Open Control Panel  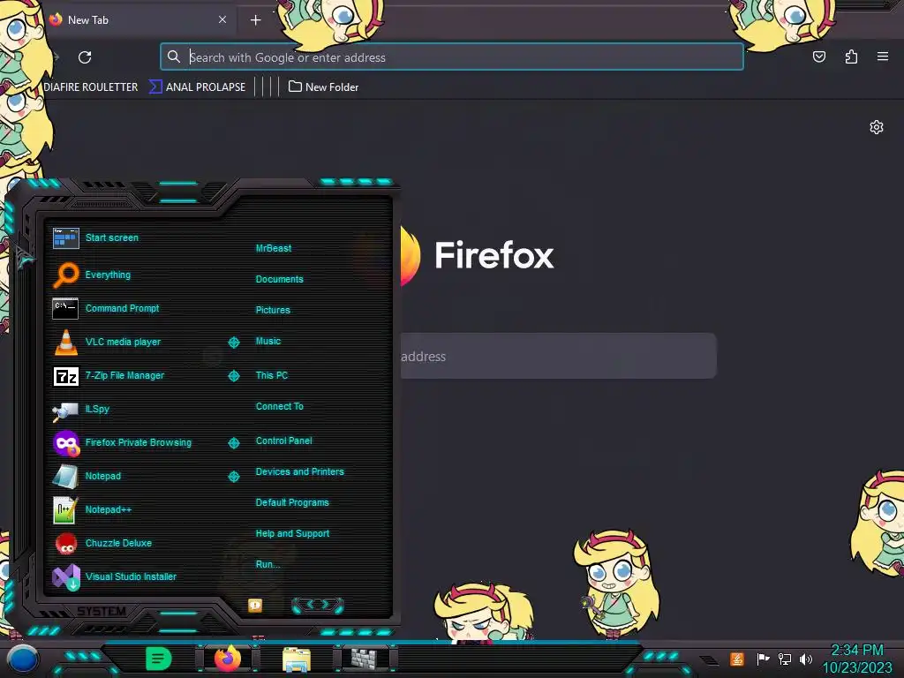coord(283,441)
